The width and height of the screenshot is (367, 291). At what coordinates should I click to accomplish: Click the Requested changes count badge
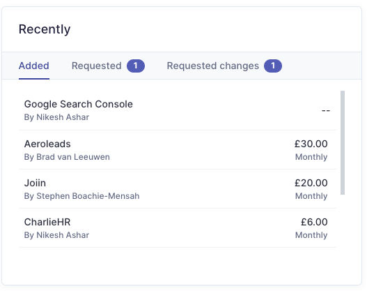pos(273,66)
